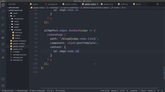The image size is (165, 92).
Task: Change JavaScript language mode
Action: pos(134,90)
